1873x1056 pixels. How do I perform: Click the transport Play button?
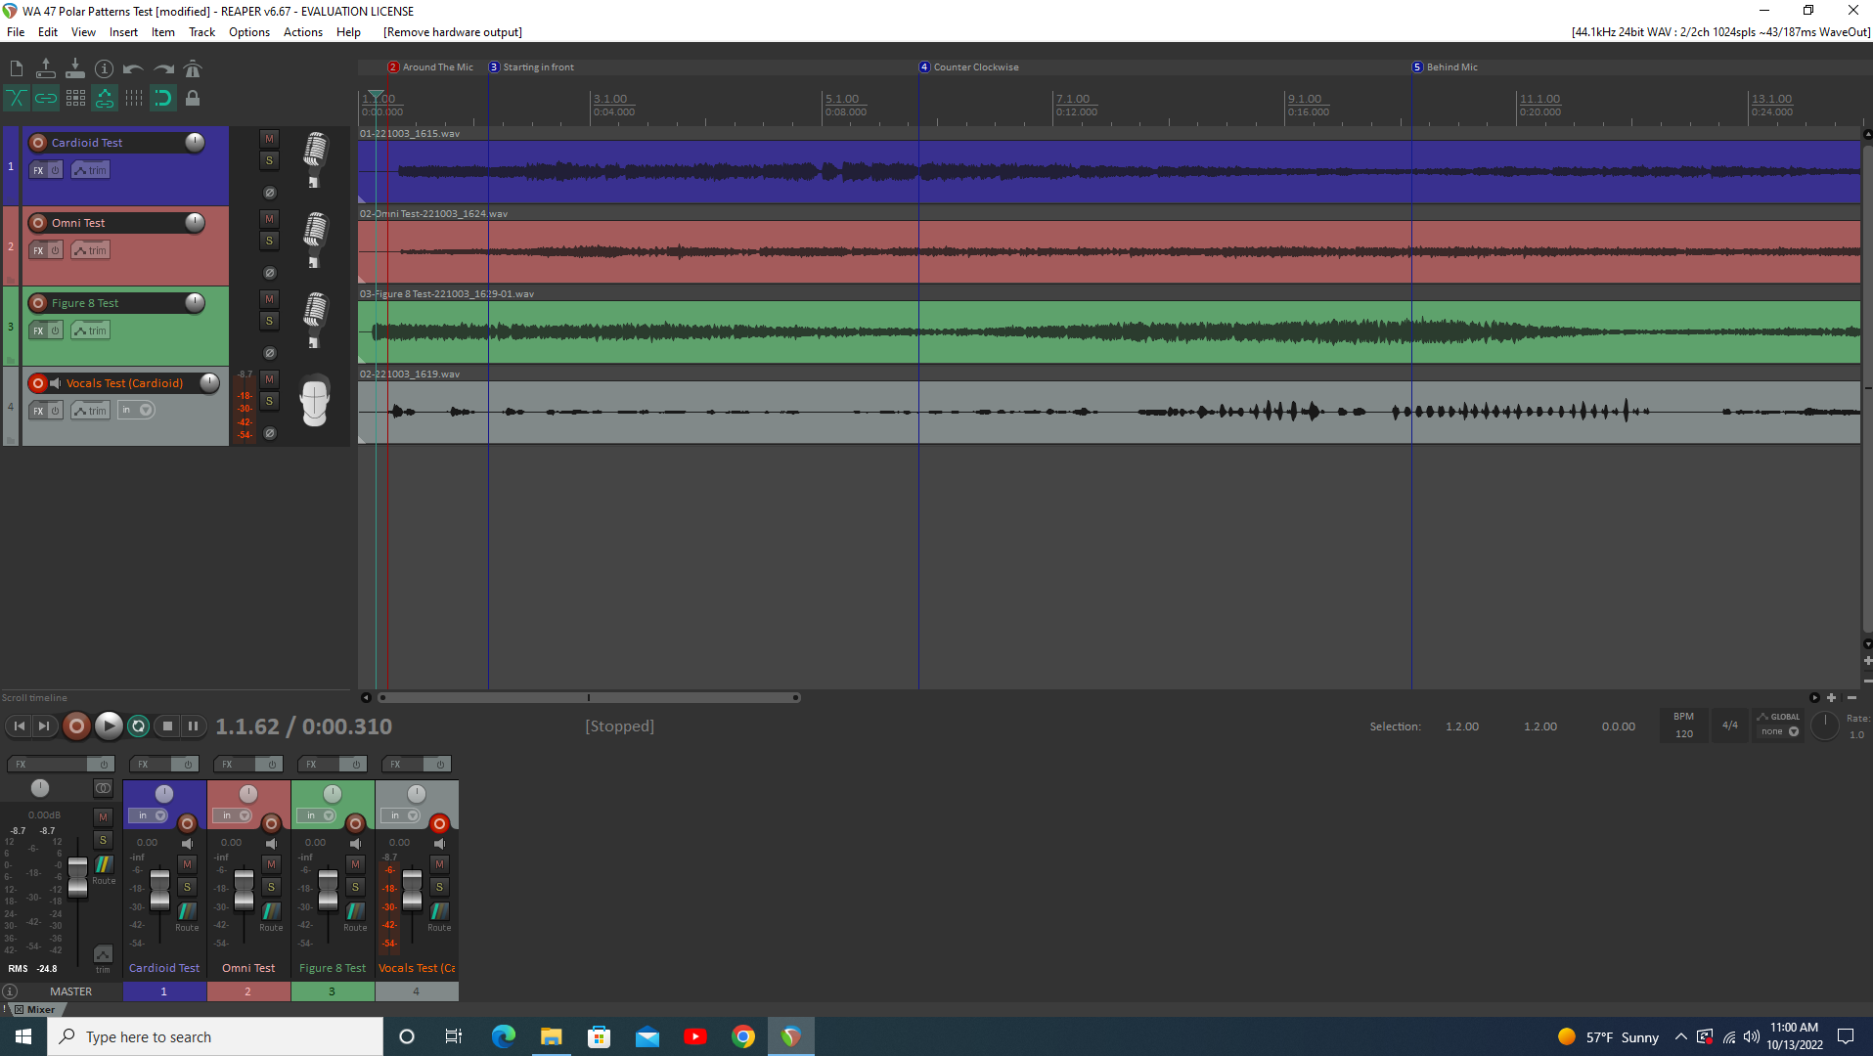coord(109,726)
